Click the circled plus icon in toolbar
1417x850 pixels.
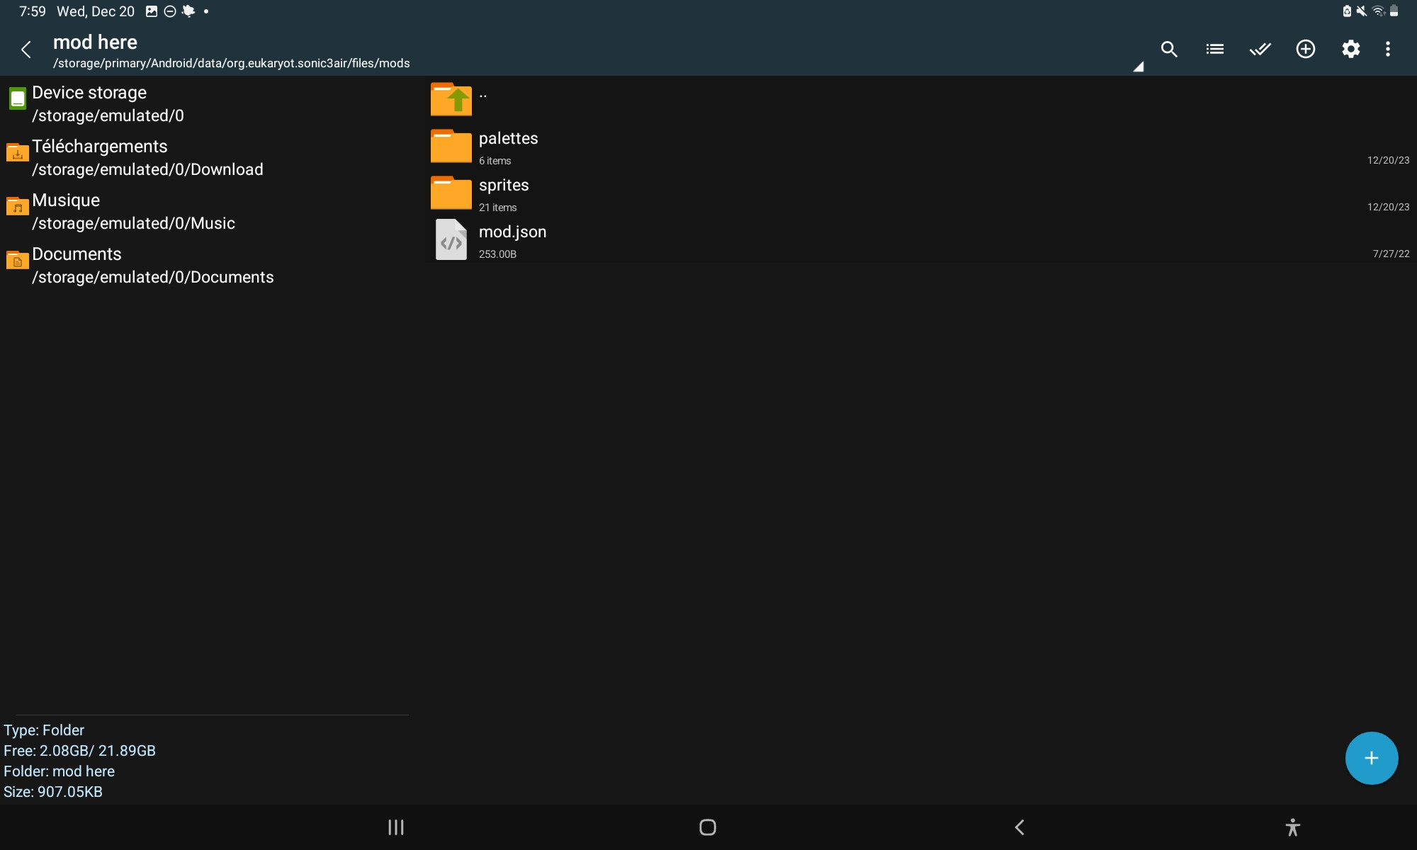coord(1305,49)
